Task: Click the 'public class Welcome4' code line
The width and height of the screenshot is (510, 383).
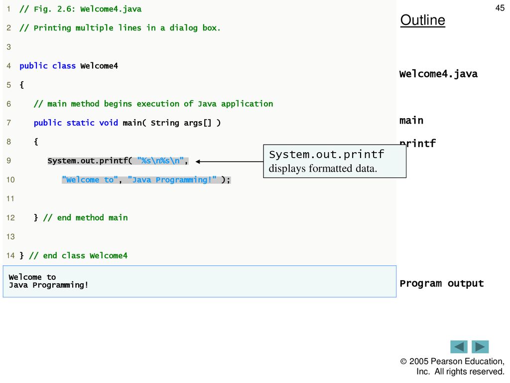Action: pos(69,66)
